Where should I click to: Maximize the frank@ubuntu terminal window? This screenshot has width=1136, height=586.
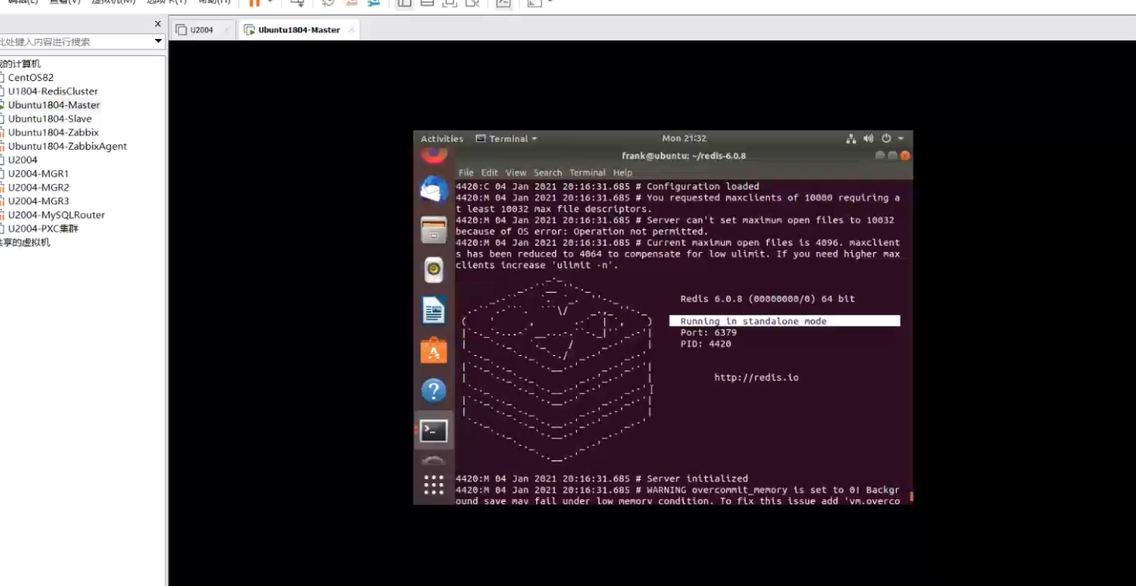(x=893, y=156)
